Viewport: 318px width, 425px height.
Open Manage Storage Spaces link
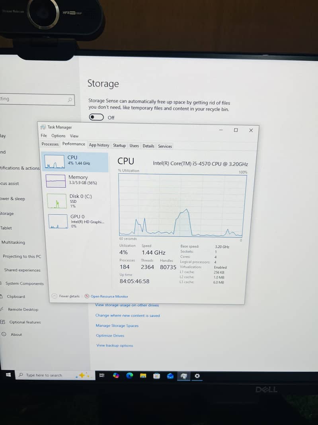[117, 325]
